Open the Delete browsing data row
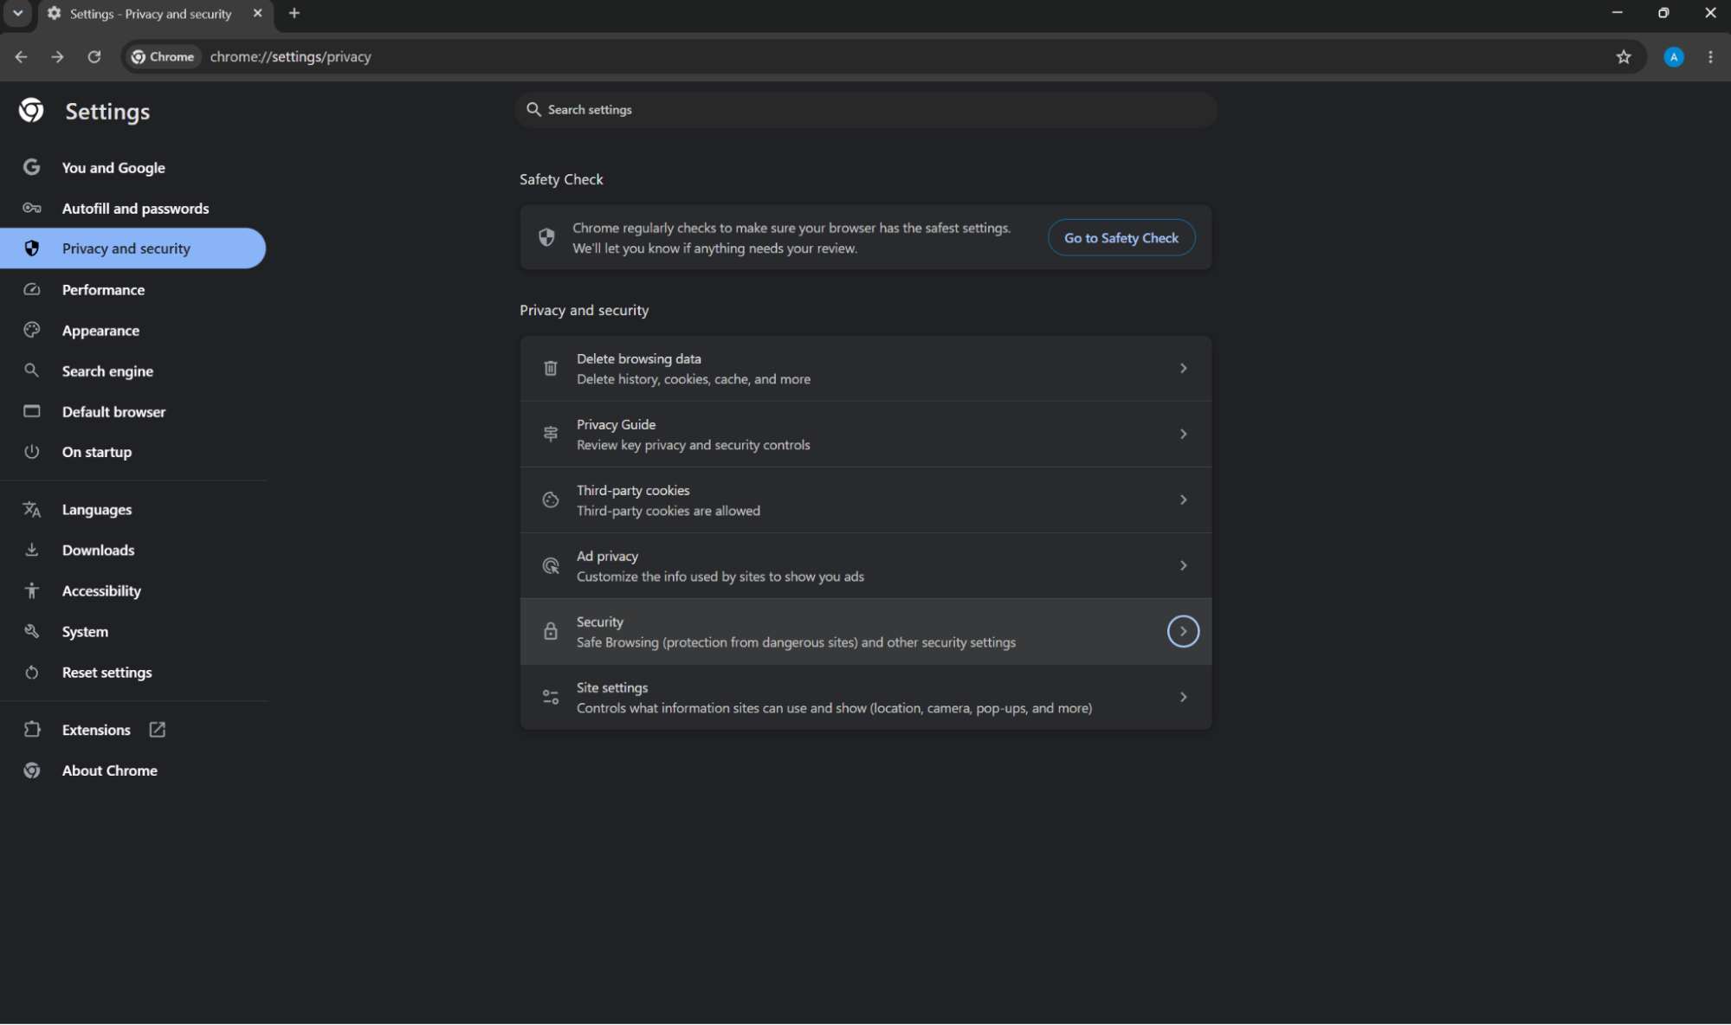Image resolution: width=1731 pixels, height=1025 pixels. pos(865,368)
